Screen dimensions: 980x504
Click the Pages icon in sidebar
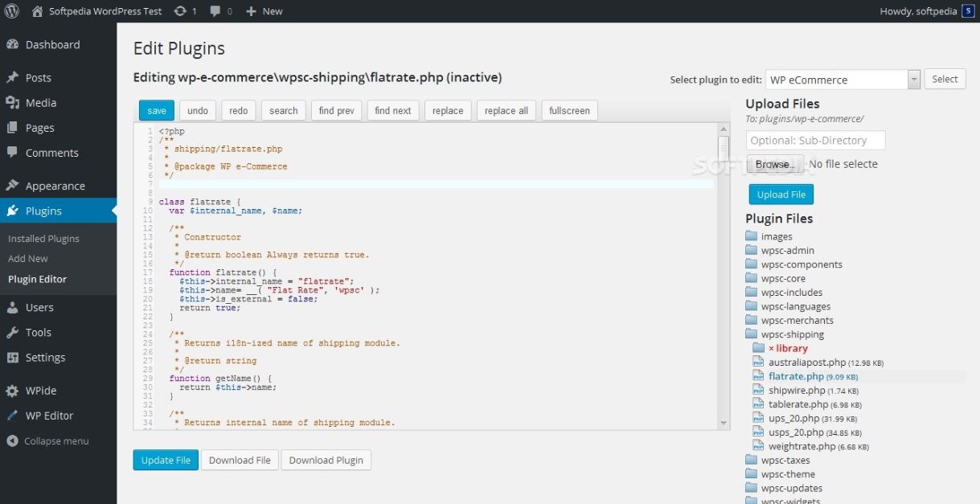click(x=12, y=127)
